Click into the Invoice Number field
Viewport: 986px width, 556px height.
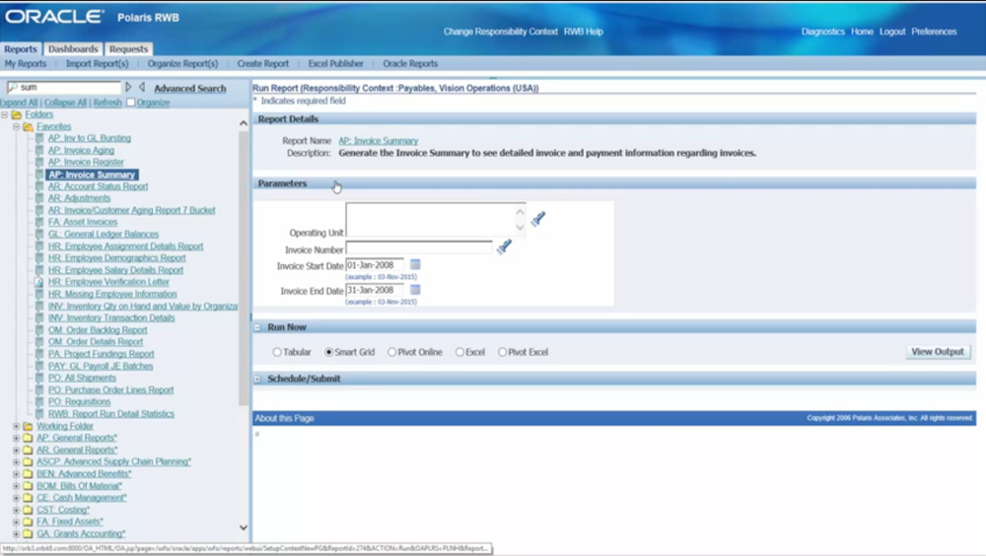419,247
